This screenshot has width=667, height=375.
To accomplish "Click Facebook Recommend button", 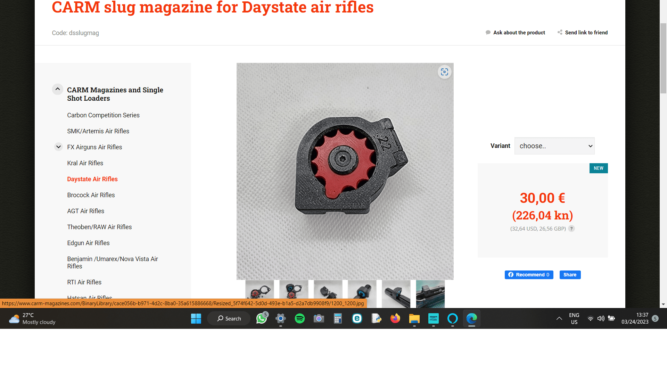I will pyautogui.click(x=529, y=275).
